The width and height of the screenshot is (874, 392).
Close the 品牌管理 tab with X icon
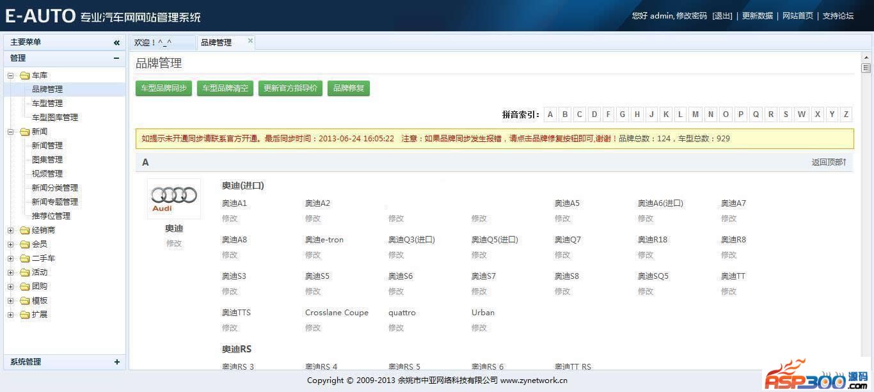coord(250,41)
